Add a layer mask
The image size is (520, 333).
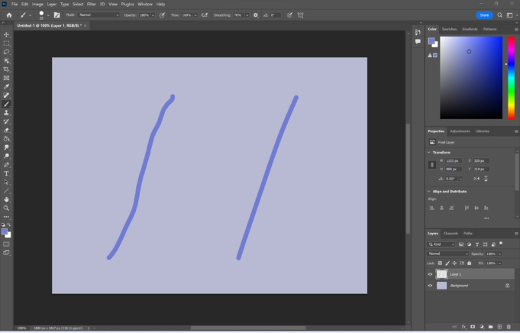(x=473, y=327)
